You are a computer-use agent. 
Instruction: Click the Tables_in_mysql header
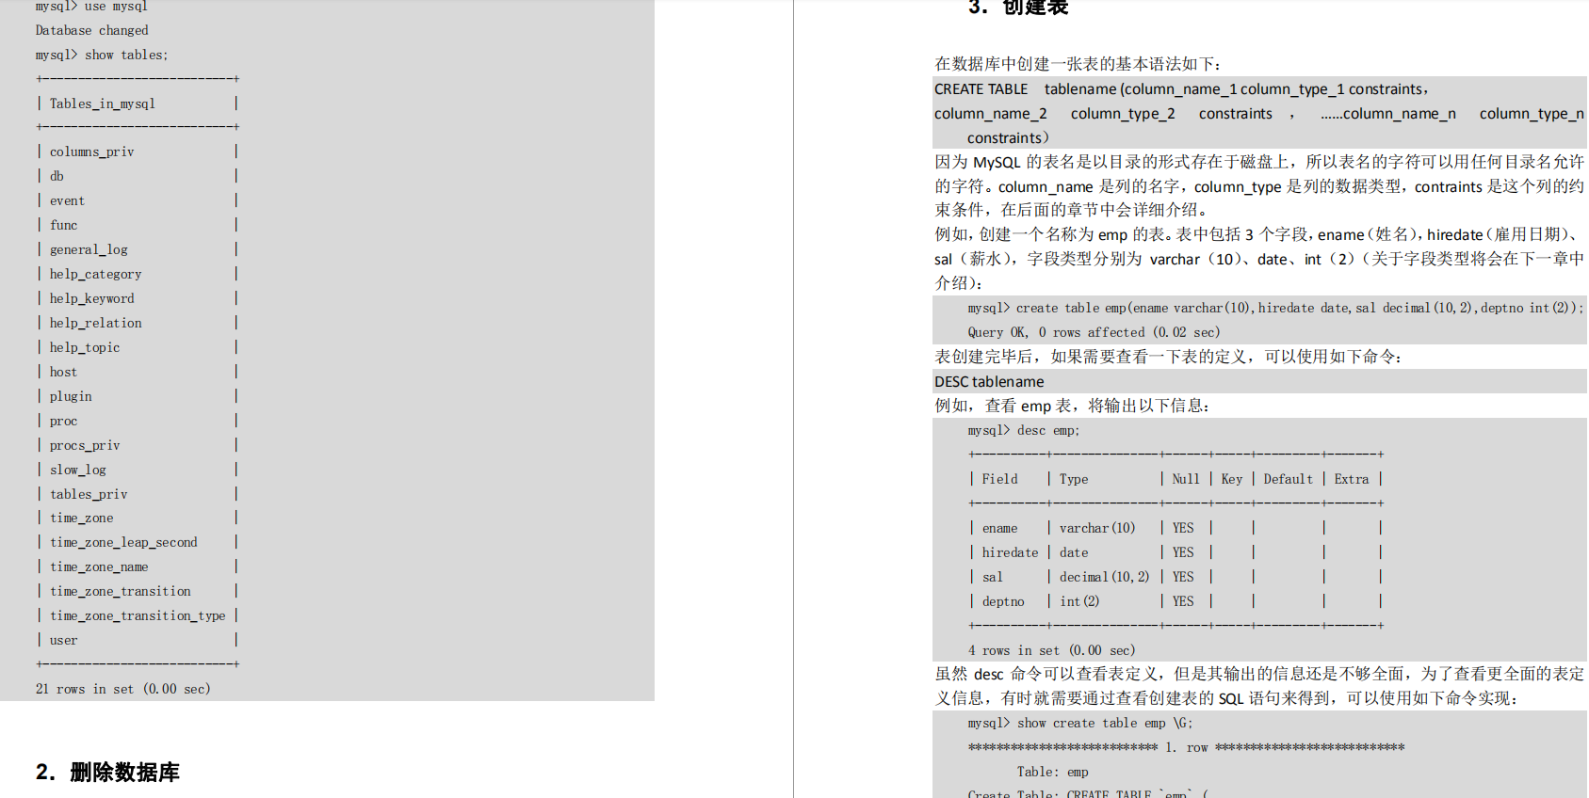point(103,104)
